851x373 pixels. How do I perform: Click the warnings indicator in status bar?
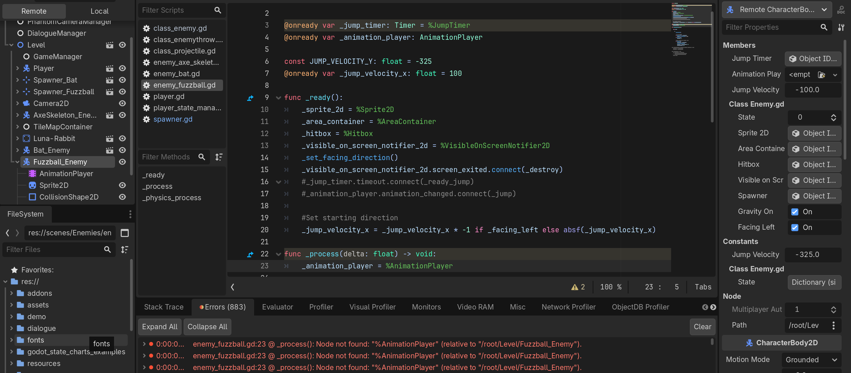[578, 287]
